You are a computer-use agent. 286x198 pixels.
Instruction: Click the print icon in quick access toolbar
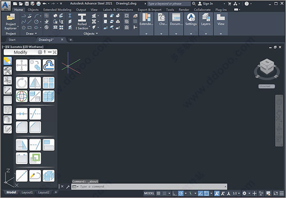pyautogui.click(x=38, y=3)
